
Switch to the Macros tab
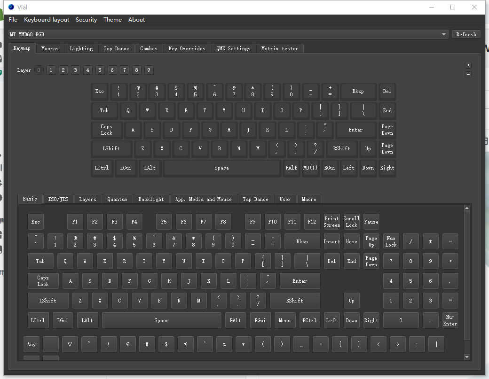click(50, 48)
